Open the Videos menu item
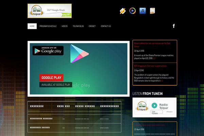The width and height of the screenshot is (204, 136). point(65,26)
